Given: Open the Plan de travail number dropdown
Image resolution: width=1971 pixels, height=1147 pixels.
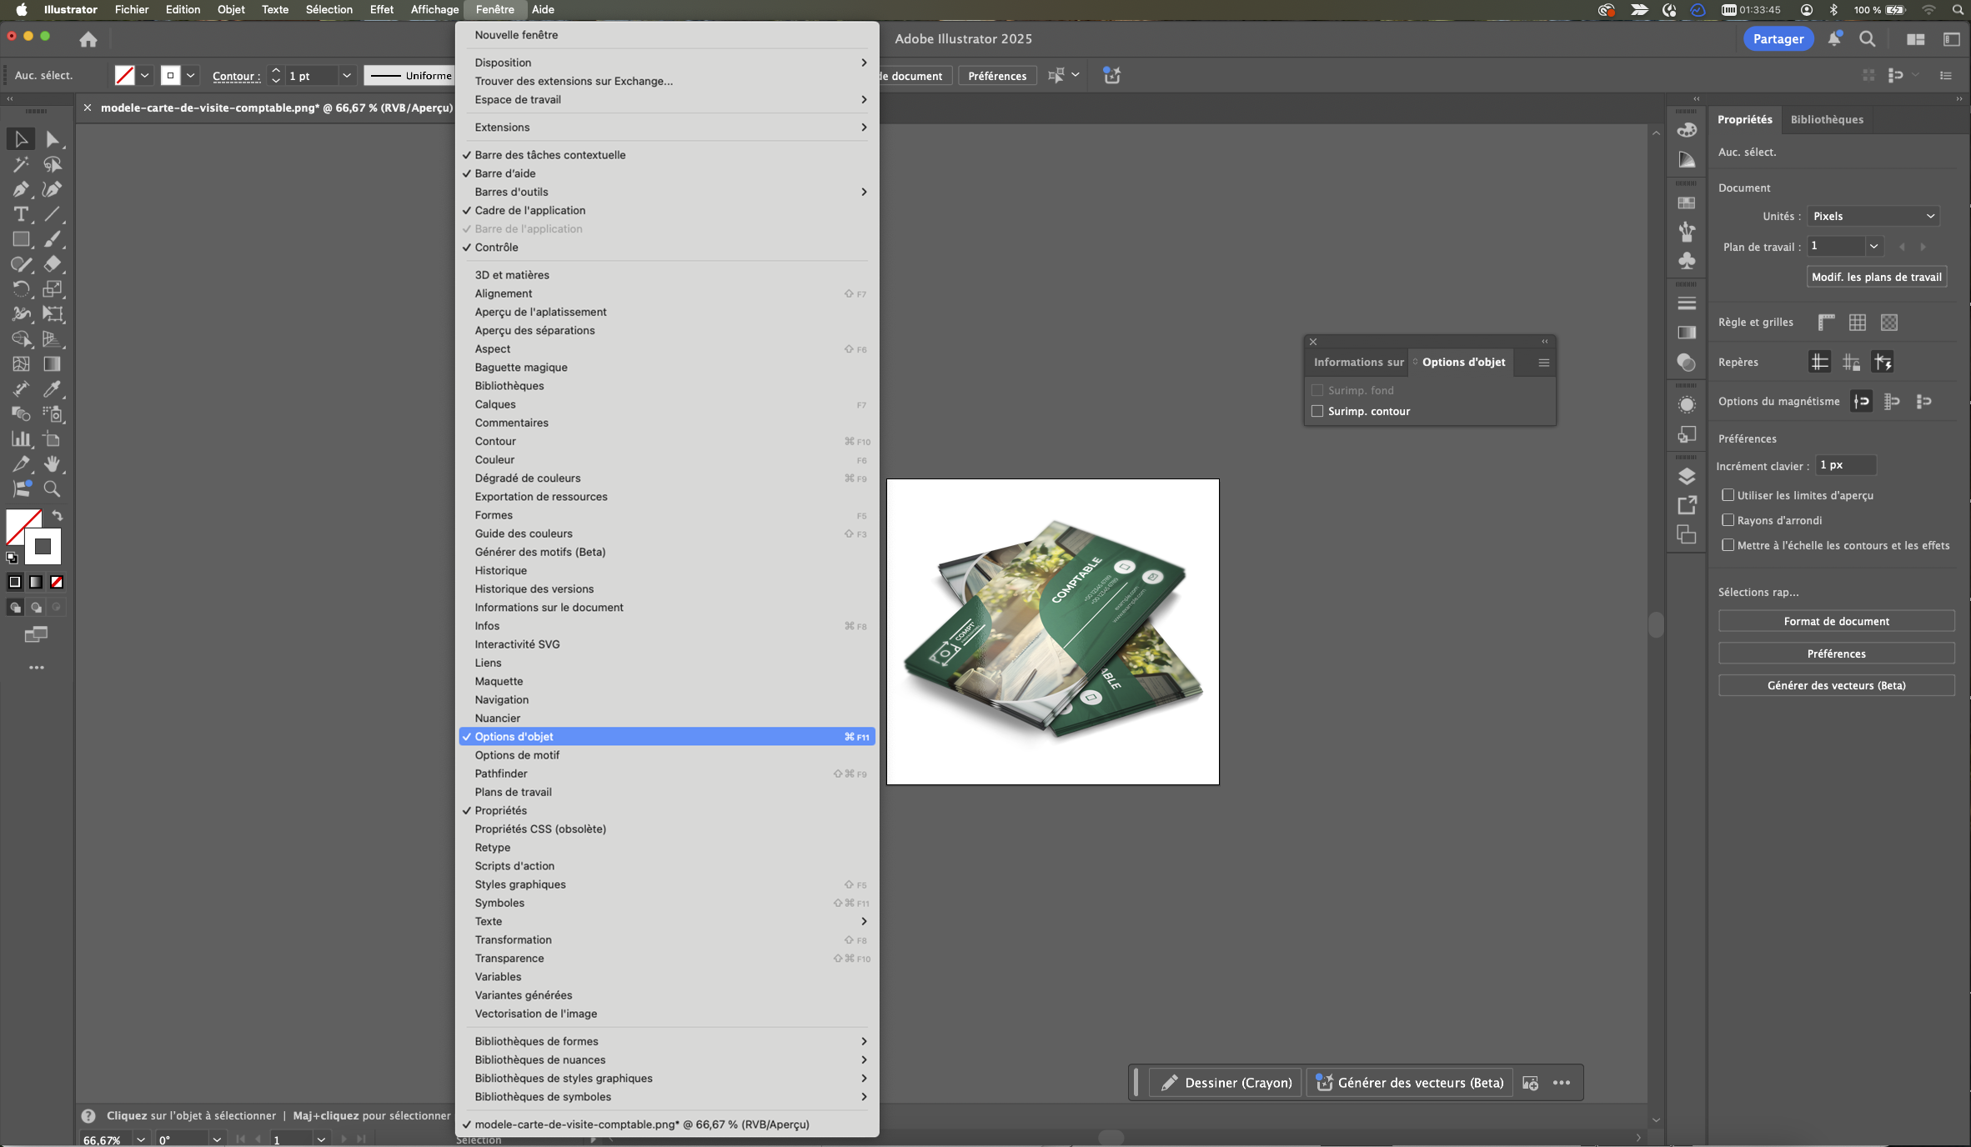Looking at the screenshot, I should 1873,247.
